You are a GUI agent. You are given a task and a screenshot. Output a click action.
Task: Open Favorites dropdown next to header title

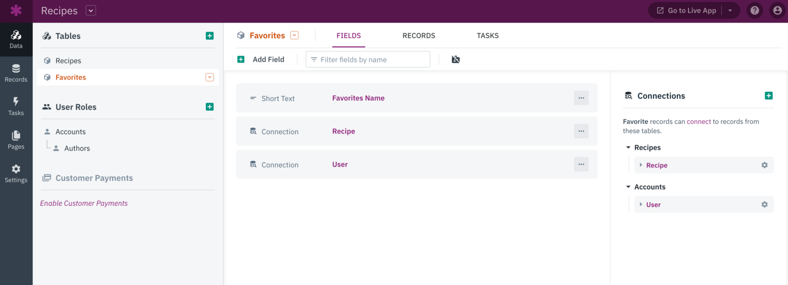point(294,35)
